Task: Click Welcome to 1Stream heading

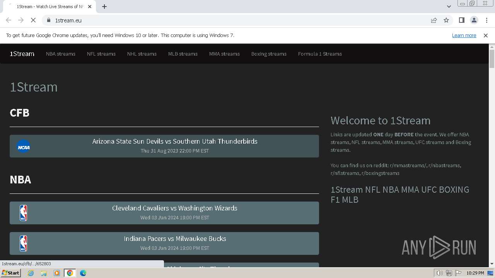Action: pos(381,120)
